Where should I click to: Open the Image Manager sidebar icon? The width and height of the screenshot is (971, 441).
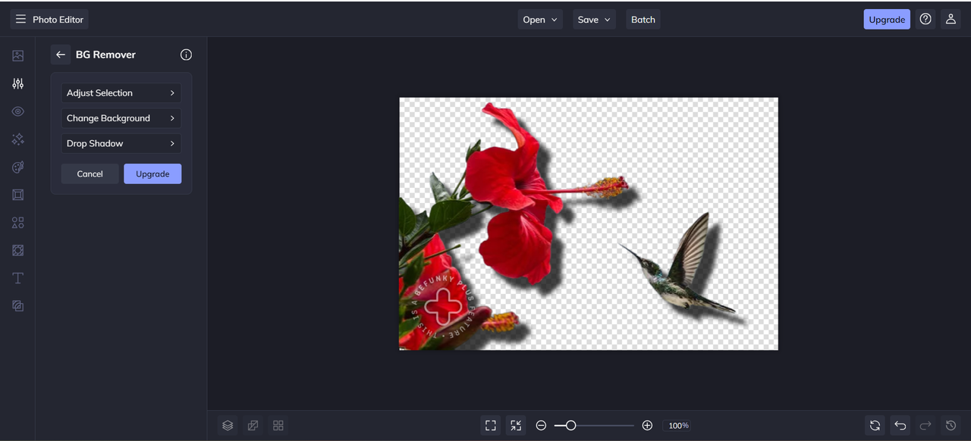(x=18, y=56)
